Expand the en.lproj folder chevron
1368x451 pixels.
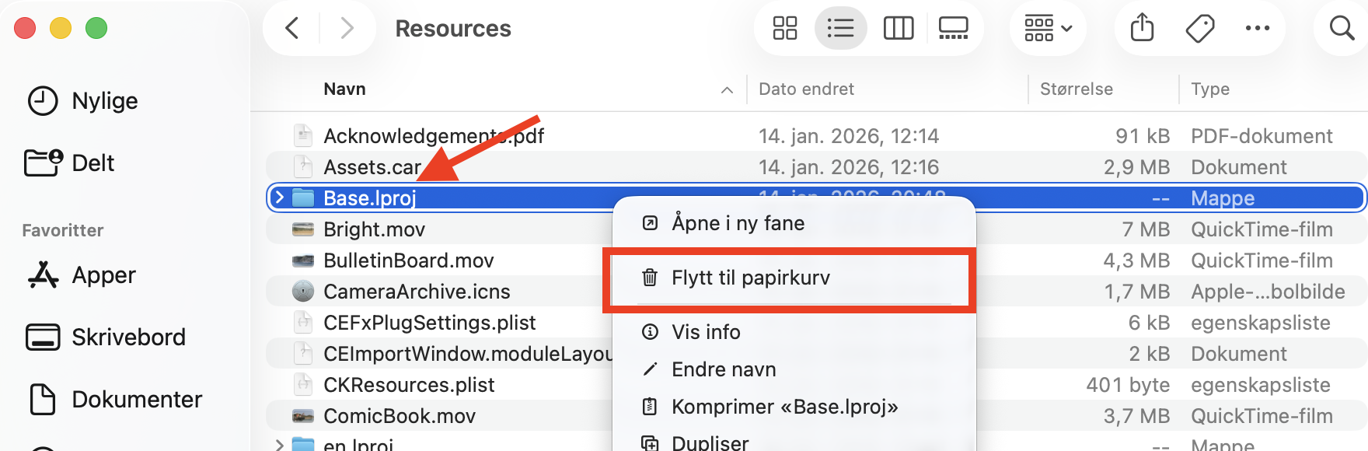(280, 445)
